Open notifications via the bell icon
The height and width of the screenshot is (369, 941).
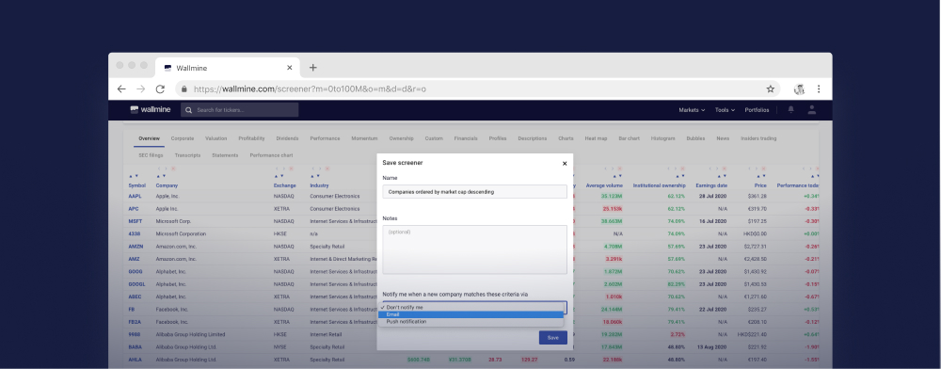(x=791, y=110)
